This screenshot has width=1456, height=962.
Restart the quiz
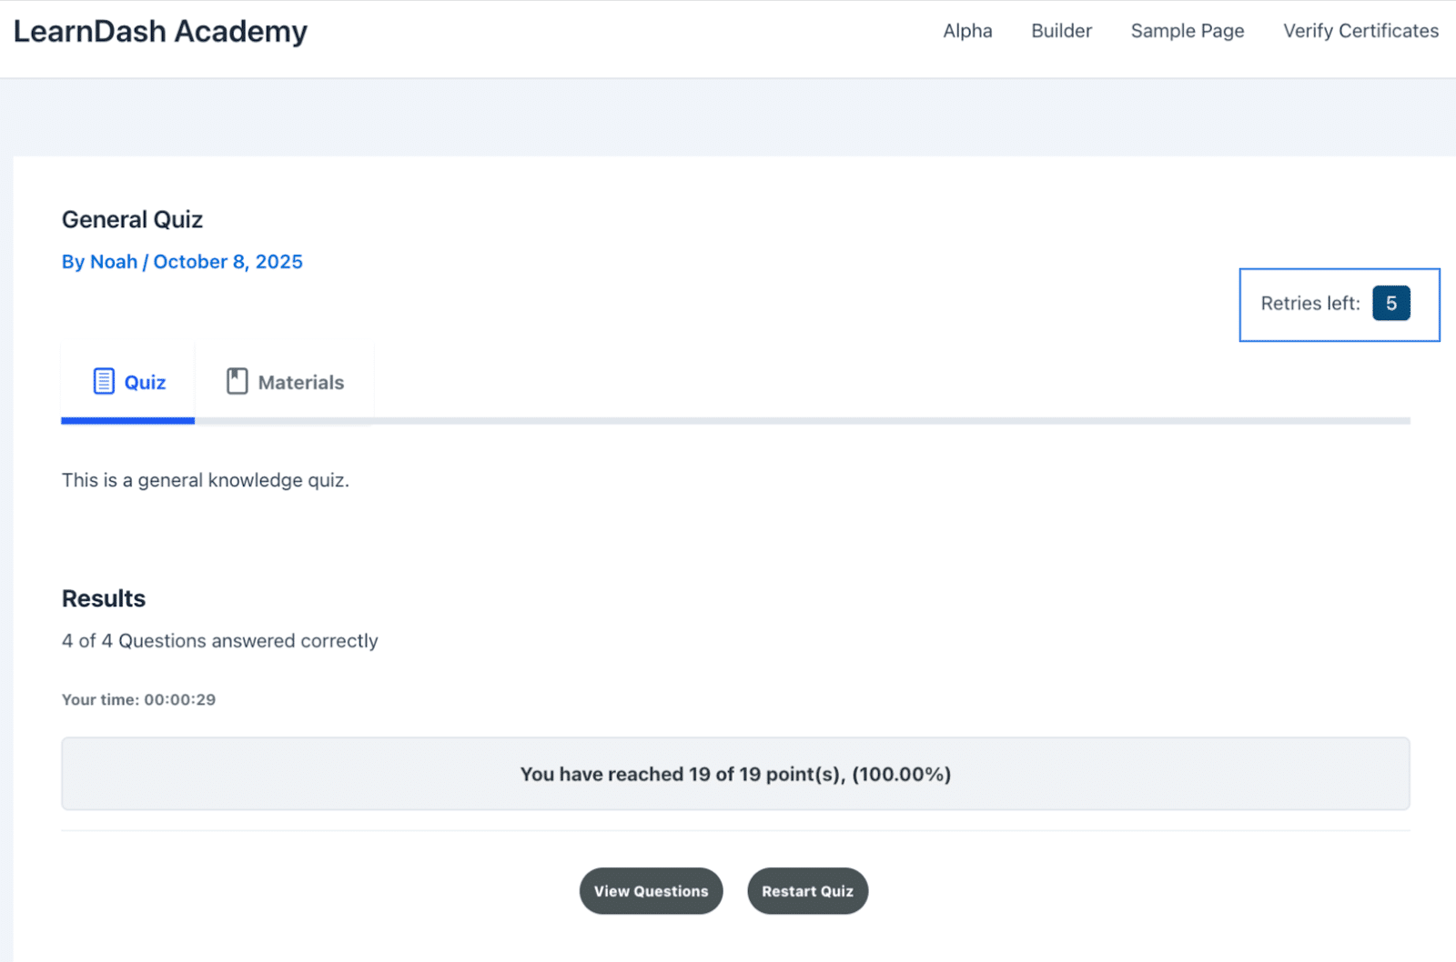point(808,891)
